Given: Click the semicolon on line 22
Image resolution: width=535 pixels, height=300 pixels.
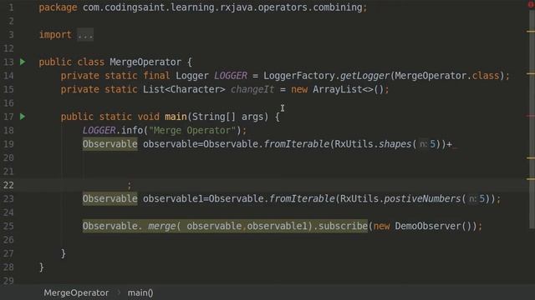Looking at the screenshot, I should point(129,185).
